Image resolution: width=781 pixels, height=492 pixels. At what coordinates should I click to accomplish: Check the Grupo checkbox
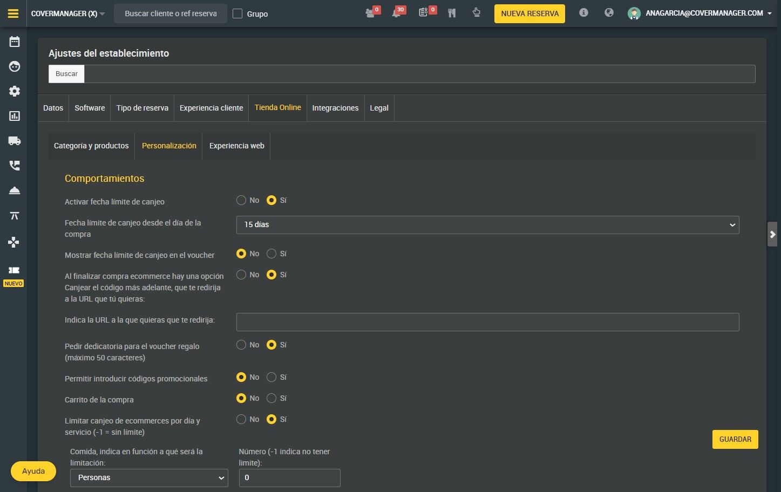click(237, 13)
